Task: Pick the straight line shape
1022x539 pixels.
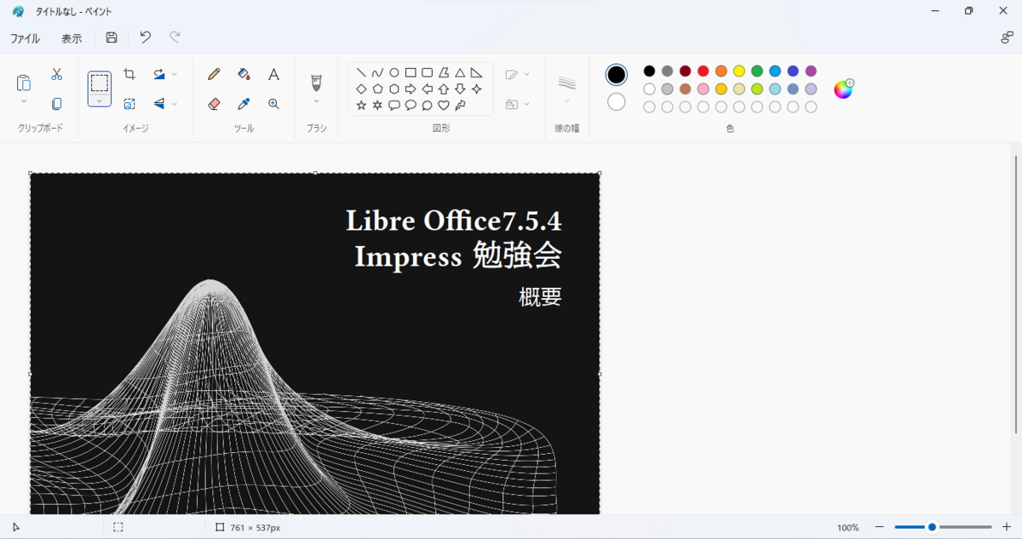Action: pos(361,72)
